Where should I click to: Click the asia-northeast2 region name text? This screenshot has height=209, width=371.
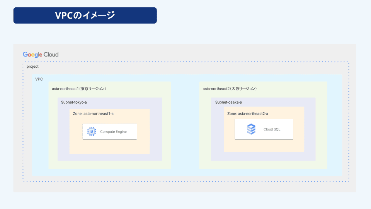(216, 89)
